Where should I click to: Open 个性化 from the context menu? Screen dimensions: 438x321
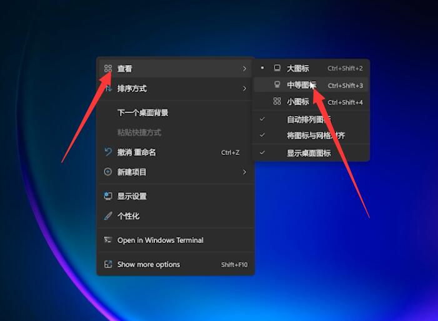(176, 215)
